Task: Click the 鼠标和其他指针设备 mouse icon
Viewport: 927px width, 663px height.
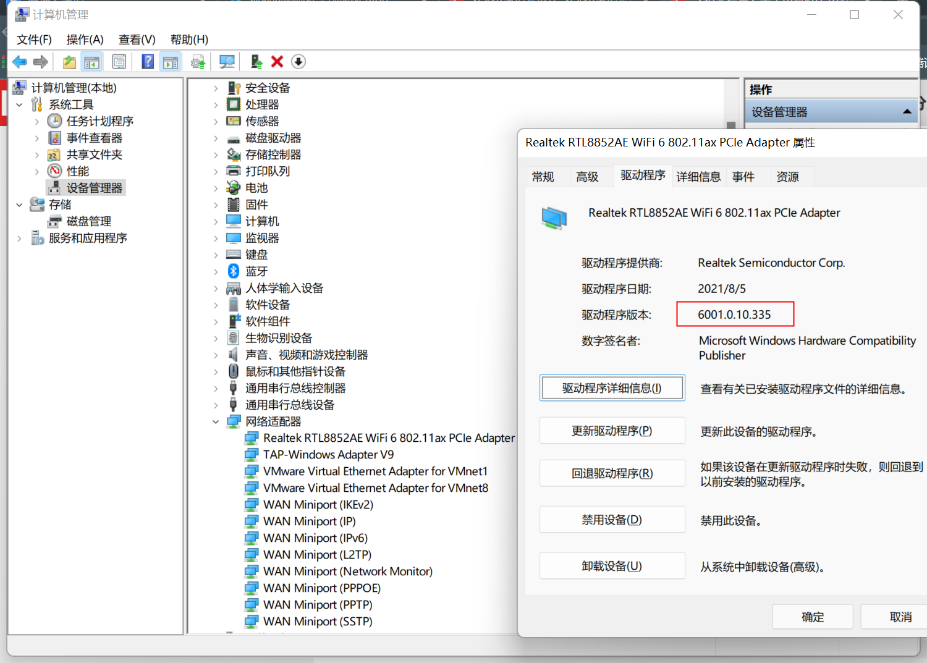Action: coord(234,371)
